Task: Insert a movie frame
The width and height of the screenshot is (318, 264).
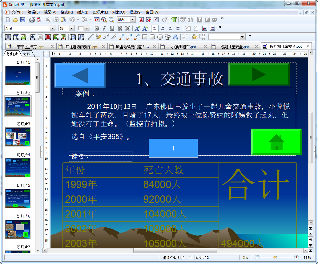Action: pyautogui.click(x=73, y=37)
